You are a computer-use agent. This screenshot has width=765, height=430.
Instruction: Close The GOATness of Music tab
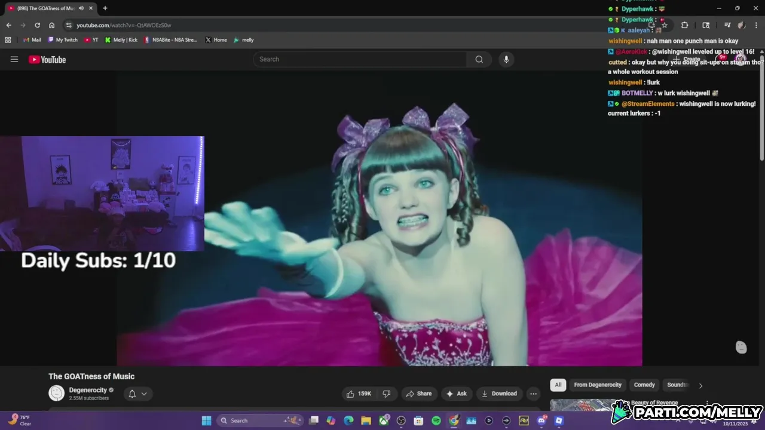[x=91, y=8]
